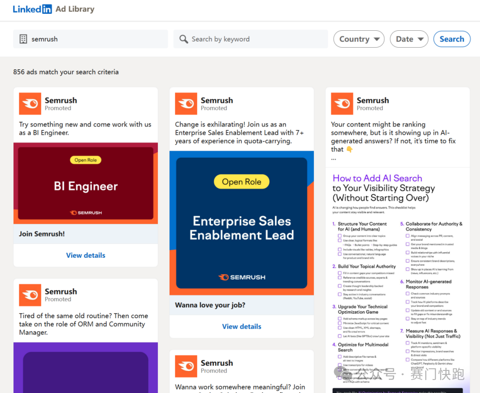Open the Country filter dropdown
The image size is (480, 393).
pyautogui.click(x=359, y=39)
